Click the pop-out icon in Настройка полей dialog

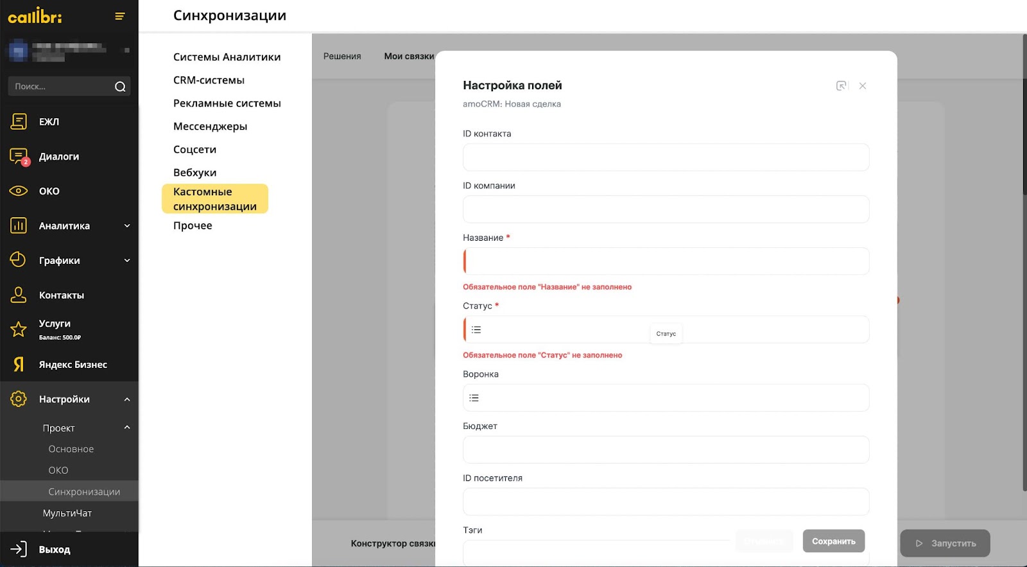841,85
